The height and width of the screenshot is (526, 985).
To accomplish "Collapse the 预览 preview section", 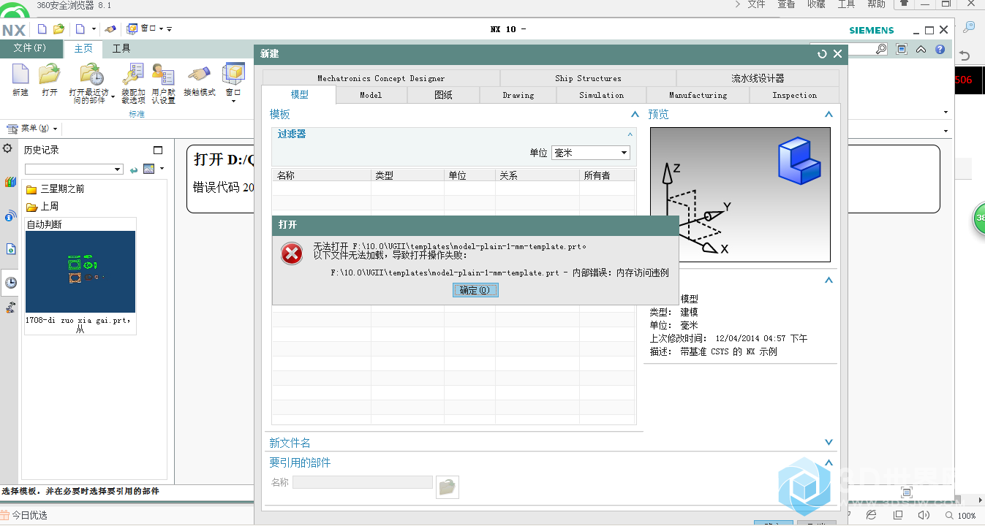I will tap(829, 115).
